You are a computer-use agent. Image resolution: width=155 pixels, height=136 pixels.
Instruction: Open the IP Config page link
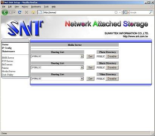7,48
